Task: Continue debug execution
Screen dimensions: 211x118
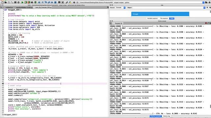Action: click(52, 2)
